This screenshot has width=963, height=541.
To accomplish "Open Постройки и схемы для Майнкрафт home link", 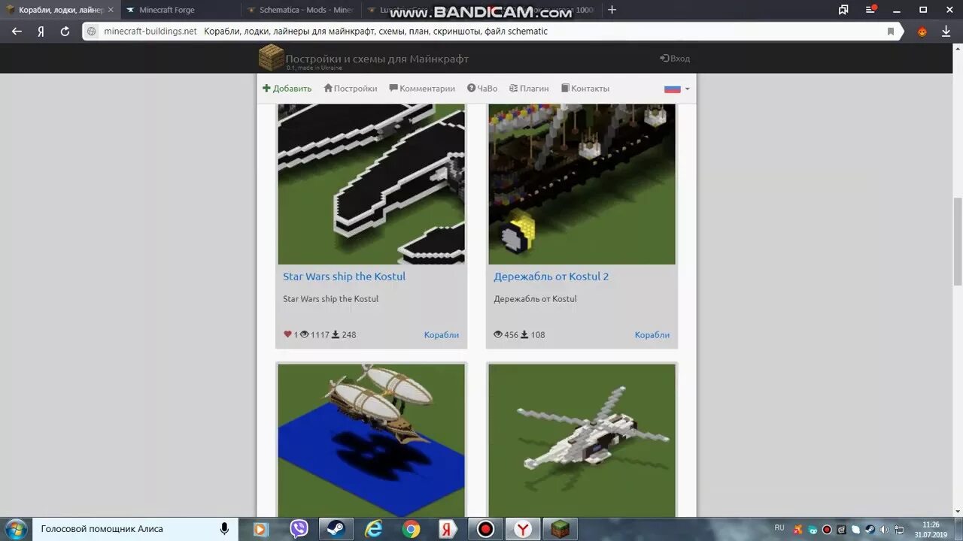I will pyautogui.click(x=377, y=59).
